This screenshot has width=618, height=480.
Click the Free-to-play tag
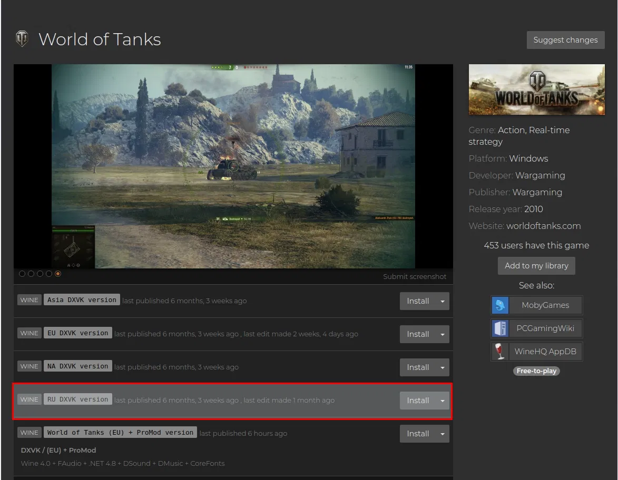click(x=536, y=371)
